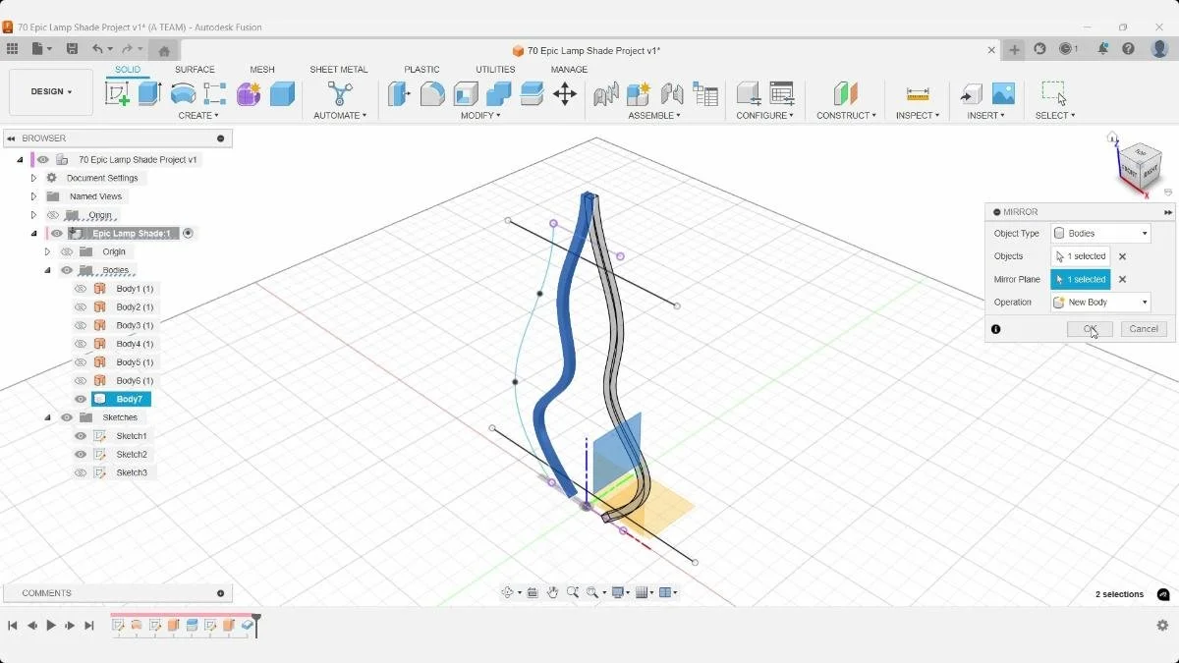Open the Measure tool
The height and width of the screenshot is (663, 1179).
coord(918,93)
